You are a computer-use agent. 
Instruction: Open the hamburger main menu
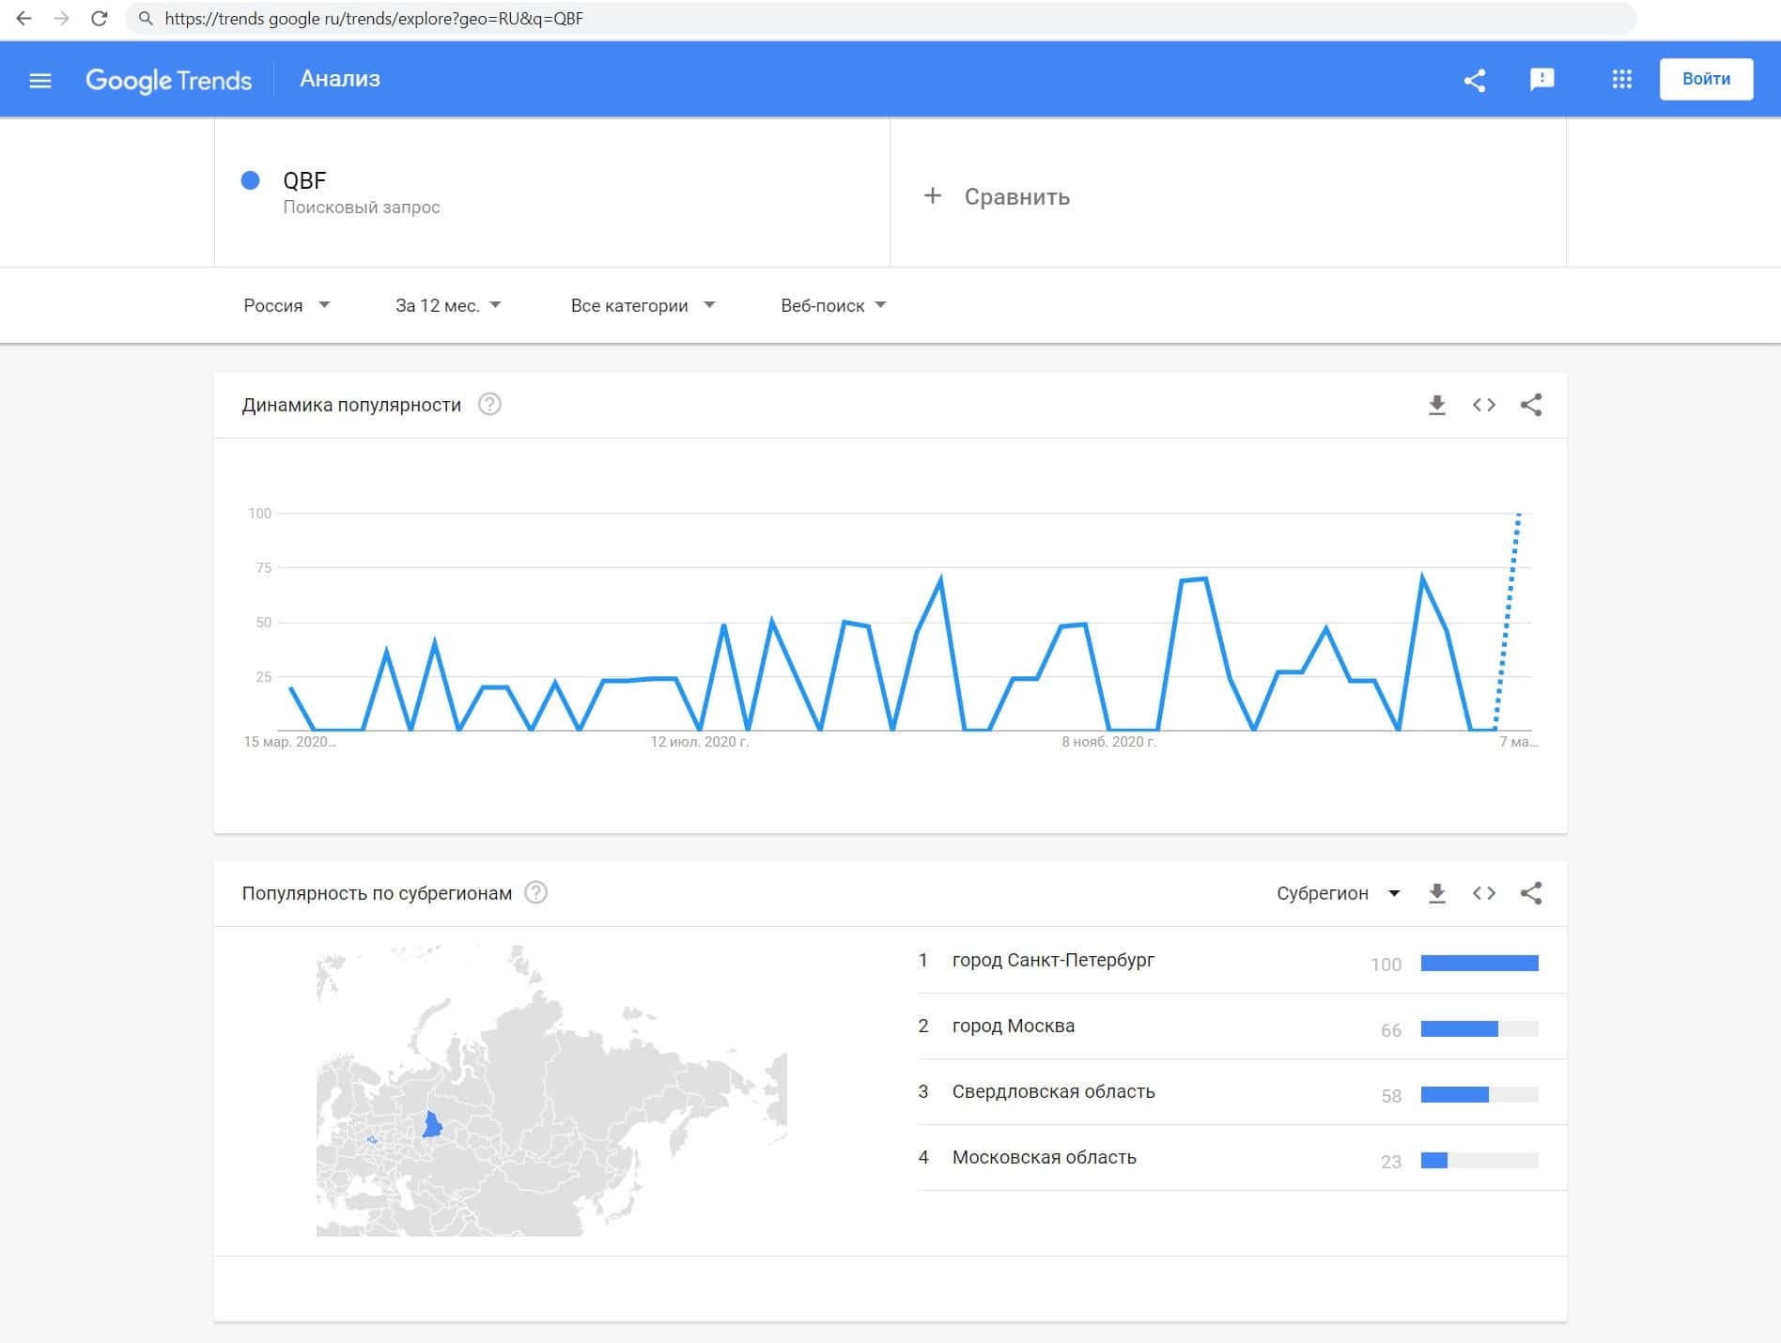(x=40, y=81)
